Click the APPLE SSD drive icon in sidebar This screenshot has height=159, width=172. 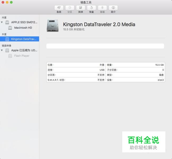7,22
